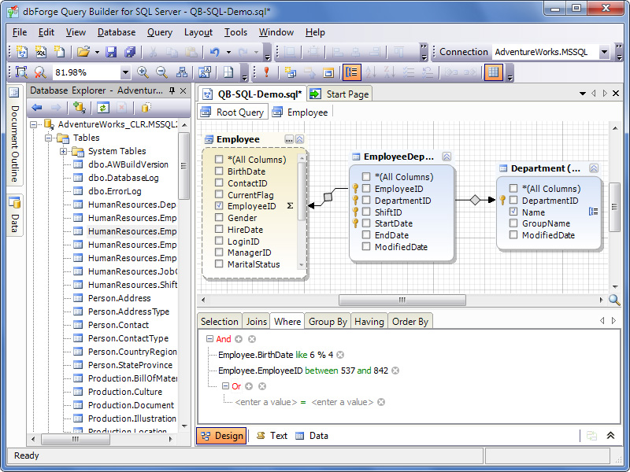Screen dimensions: 630x472
Task: Click the Employee table column list scrollbar
Action: [x=302, y=193]
